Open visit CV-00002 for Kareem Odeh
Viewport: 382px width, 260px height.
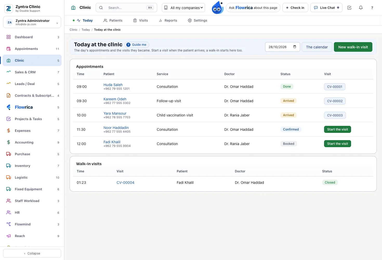(335, 101)
